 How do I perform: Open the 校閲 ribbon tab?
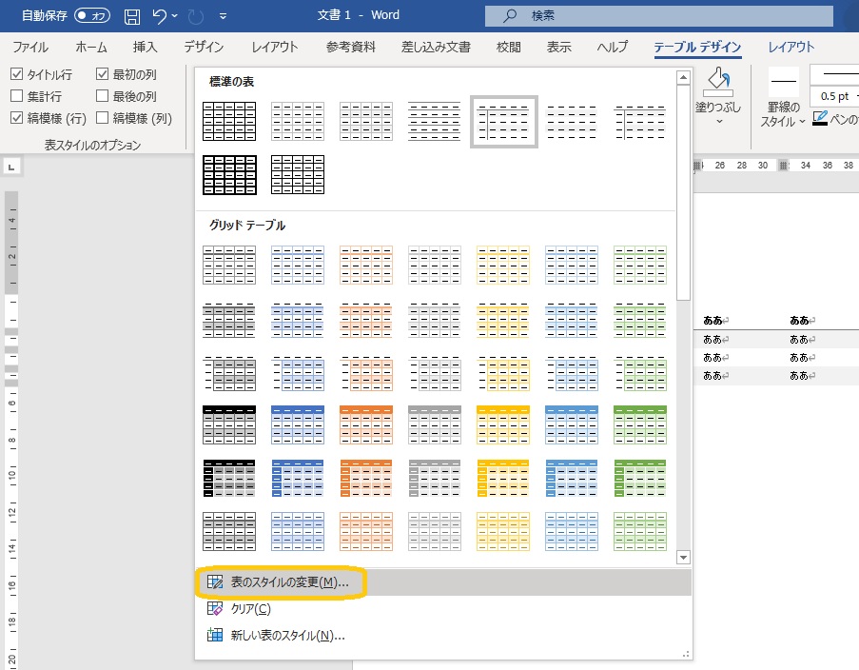(509, 48)
